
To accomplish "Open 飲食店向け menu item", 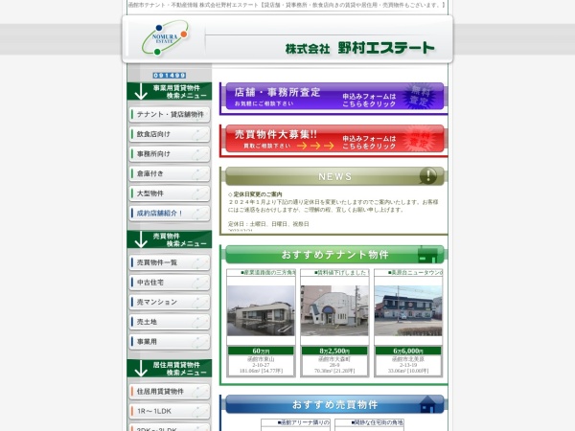I will point(170,134).
